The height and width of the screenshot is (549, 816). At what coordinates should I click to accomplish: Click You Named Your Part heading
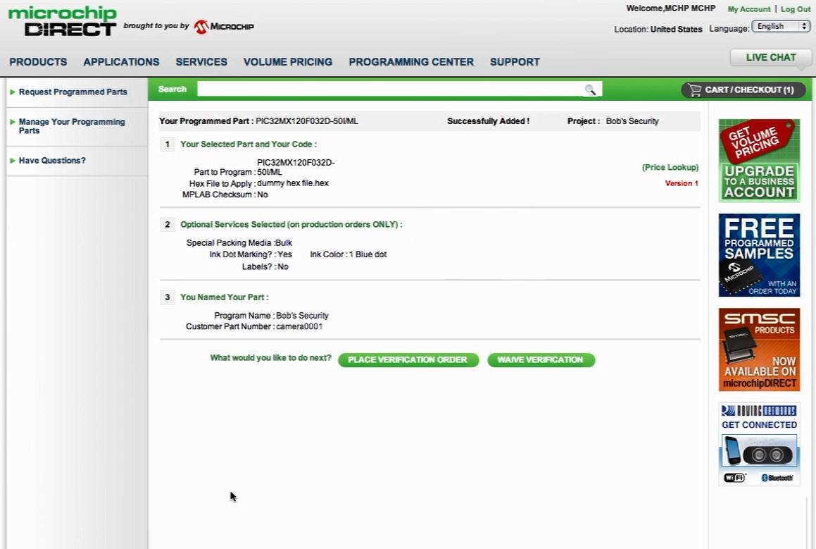point(225,297)
